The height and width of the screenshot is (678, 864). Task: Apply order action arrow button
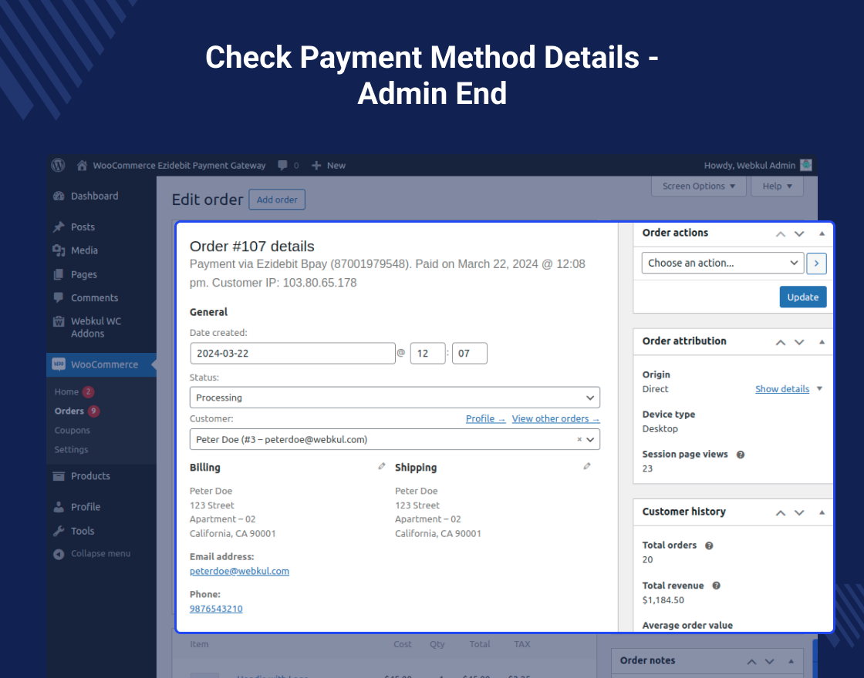tap(817, 263)
